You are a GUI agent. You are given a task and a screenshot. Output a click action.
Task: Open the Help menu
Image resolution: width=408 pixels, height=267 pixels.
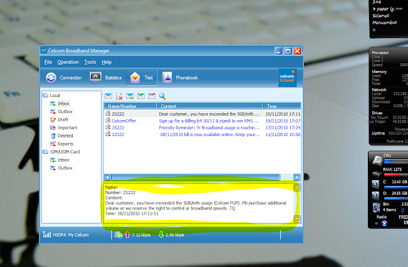(106, 62)
